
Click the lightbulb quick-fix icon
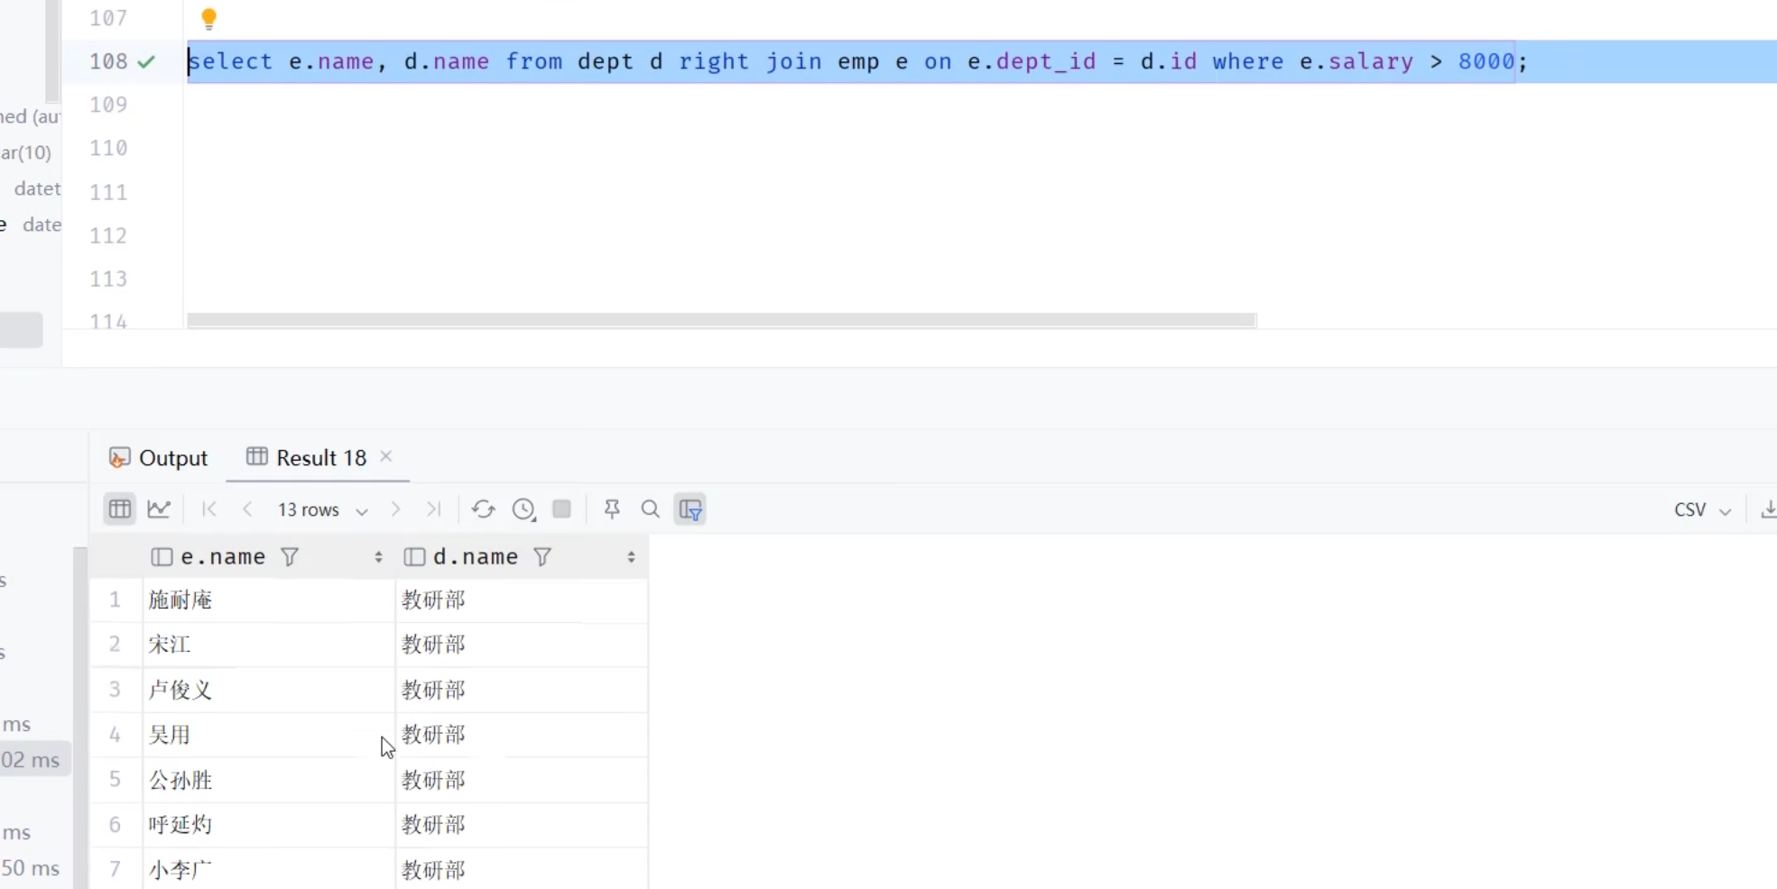point(208,18)
